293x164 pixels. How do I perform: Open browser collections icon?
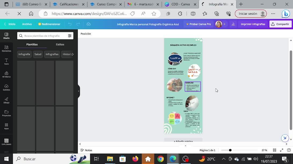coord(217,14)
